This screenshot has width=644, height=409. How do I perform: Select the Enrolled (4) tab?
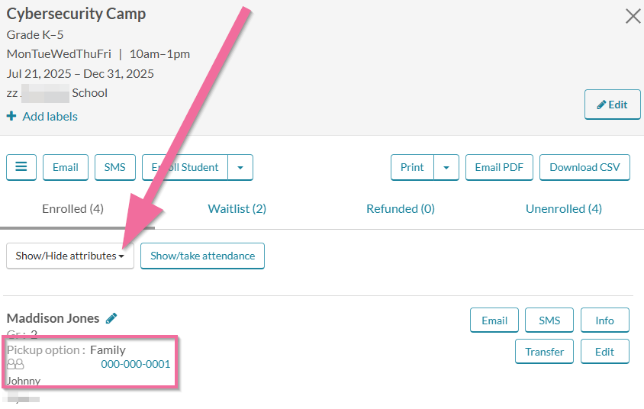point(72,208)
